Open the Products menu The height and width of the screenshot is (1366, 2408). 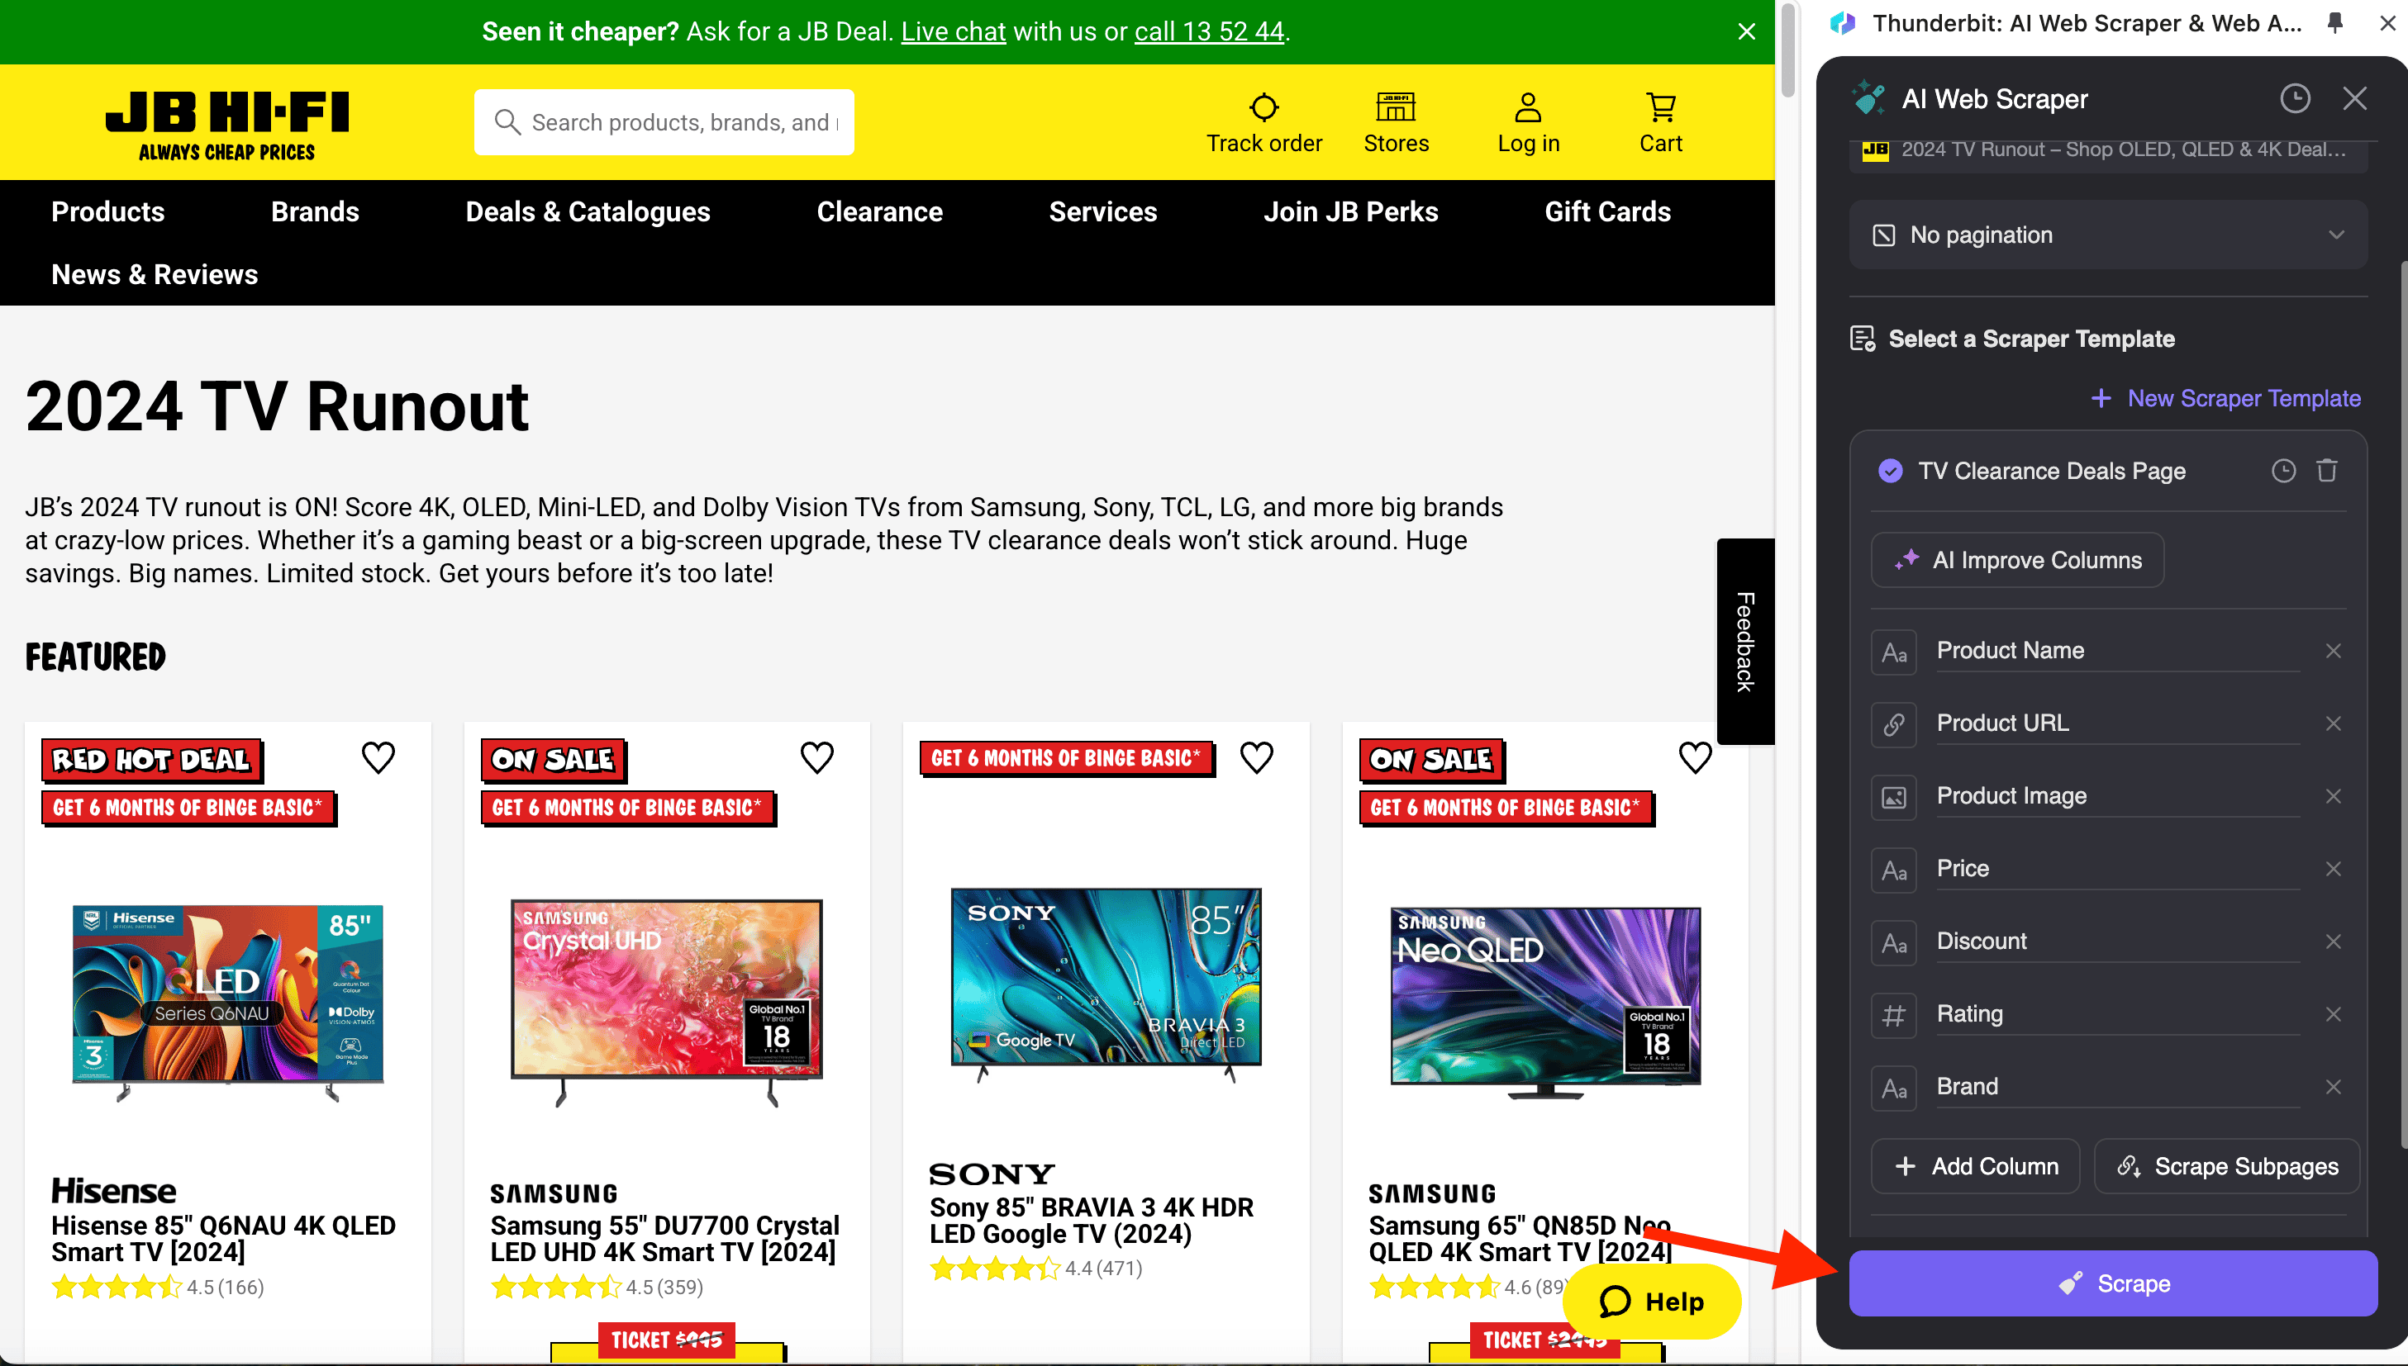pos(108,212)
